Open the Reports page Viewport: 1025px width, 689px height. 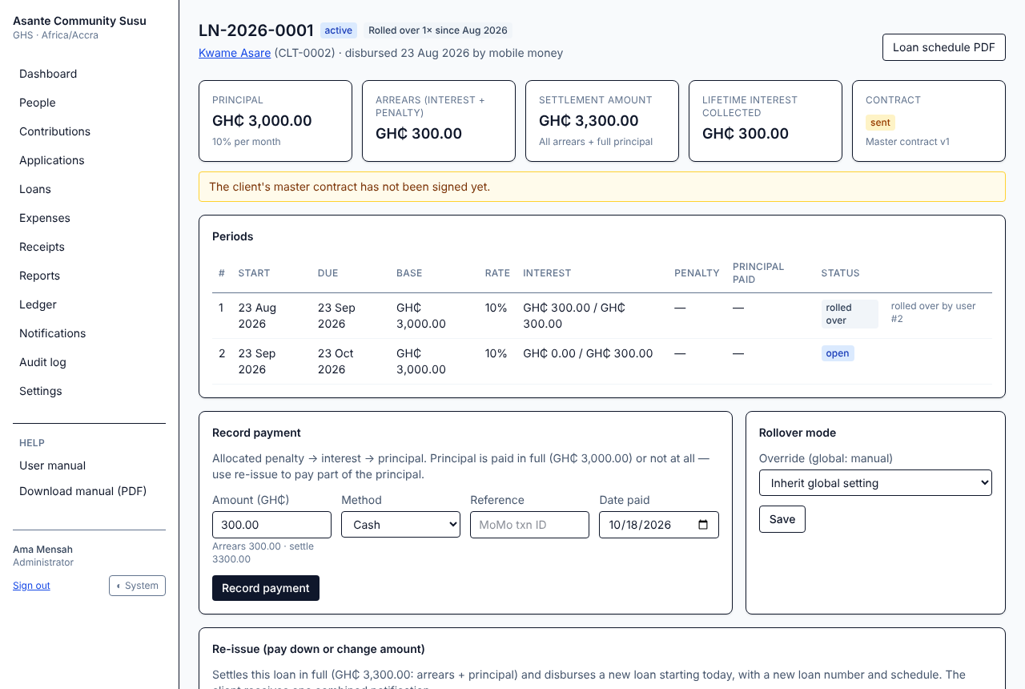click(x=39, y=276)
